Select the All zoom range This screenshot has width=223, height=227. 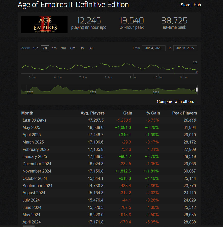click(x=91, y=48)
